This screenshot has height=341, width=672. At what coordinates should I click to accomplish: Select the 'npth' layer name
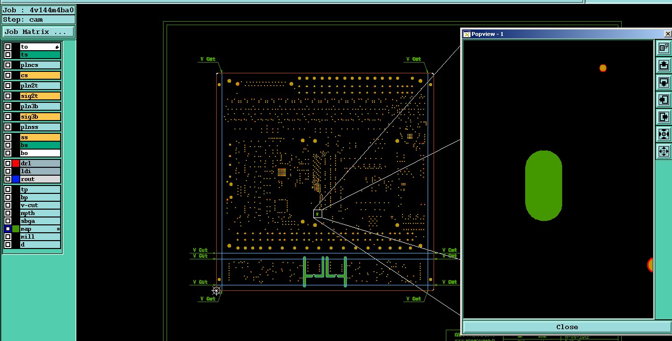click(40, 213)
